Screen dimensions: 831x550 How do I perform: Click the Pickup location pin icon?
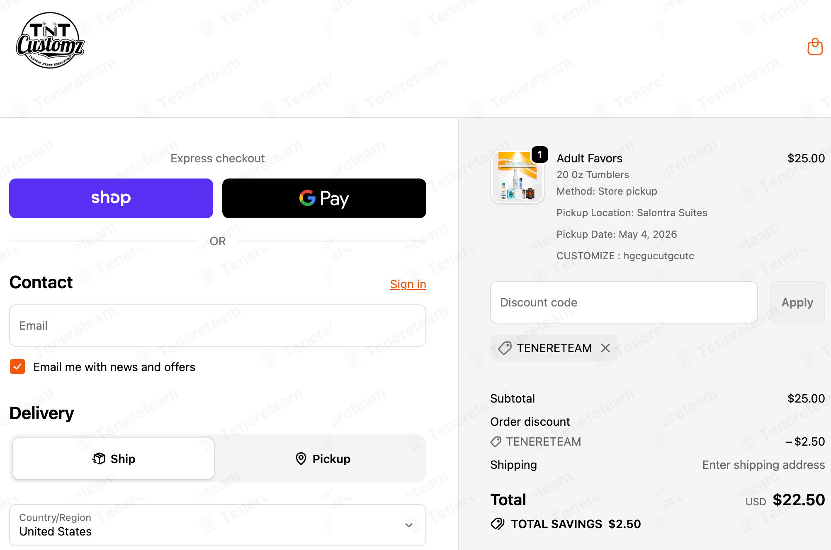tap(301, 458)
